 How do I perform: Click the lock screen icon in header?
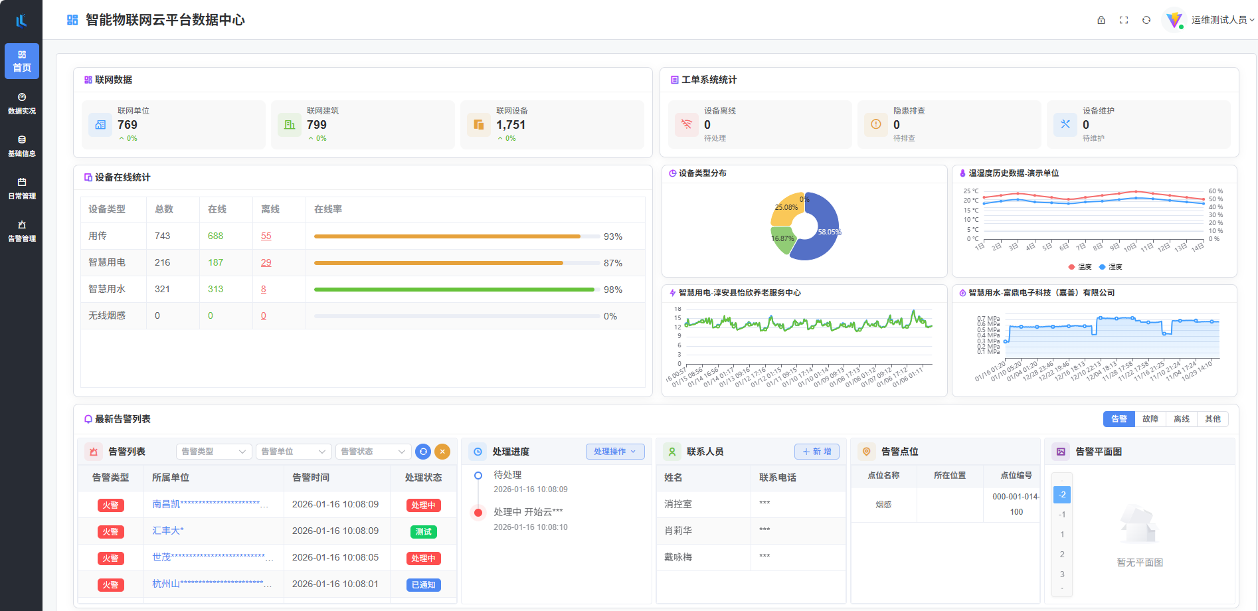(1101, 20)
